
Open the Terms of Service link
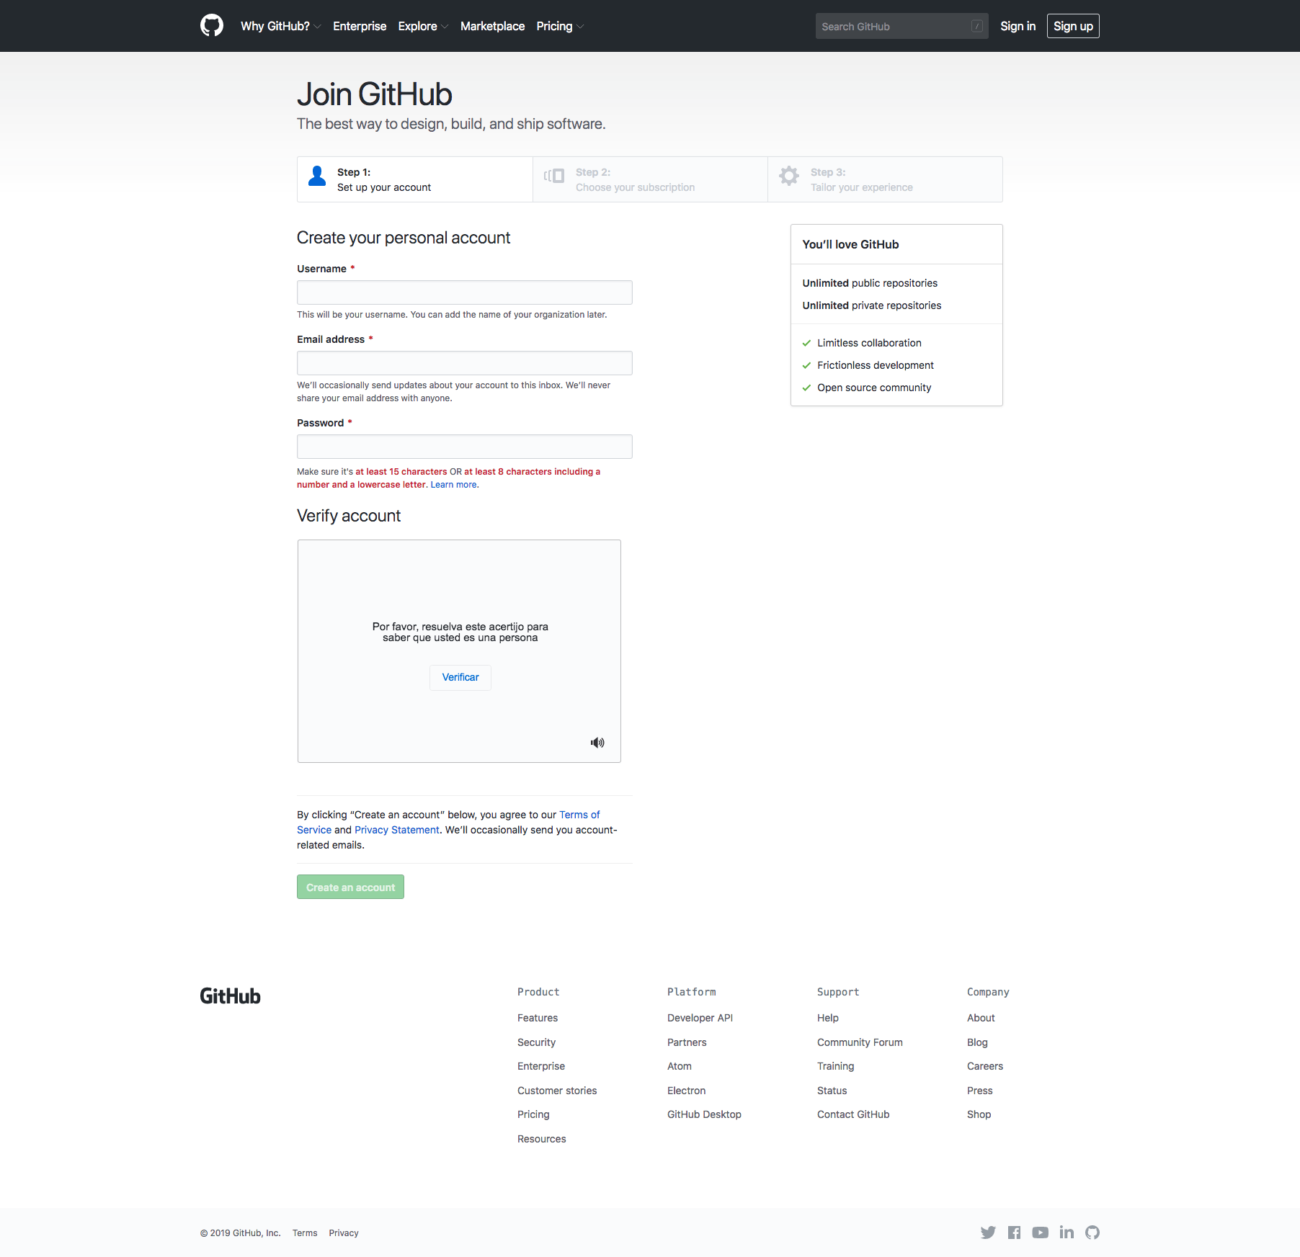(x=579, y=815)
